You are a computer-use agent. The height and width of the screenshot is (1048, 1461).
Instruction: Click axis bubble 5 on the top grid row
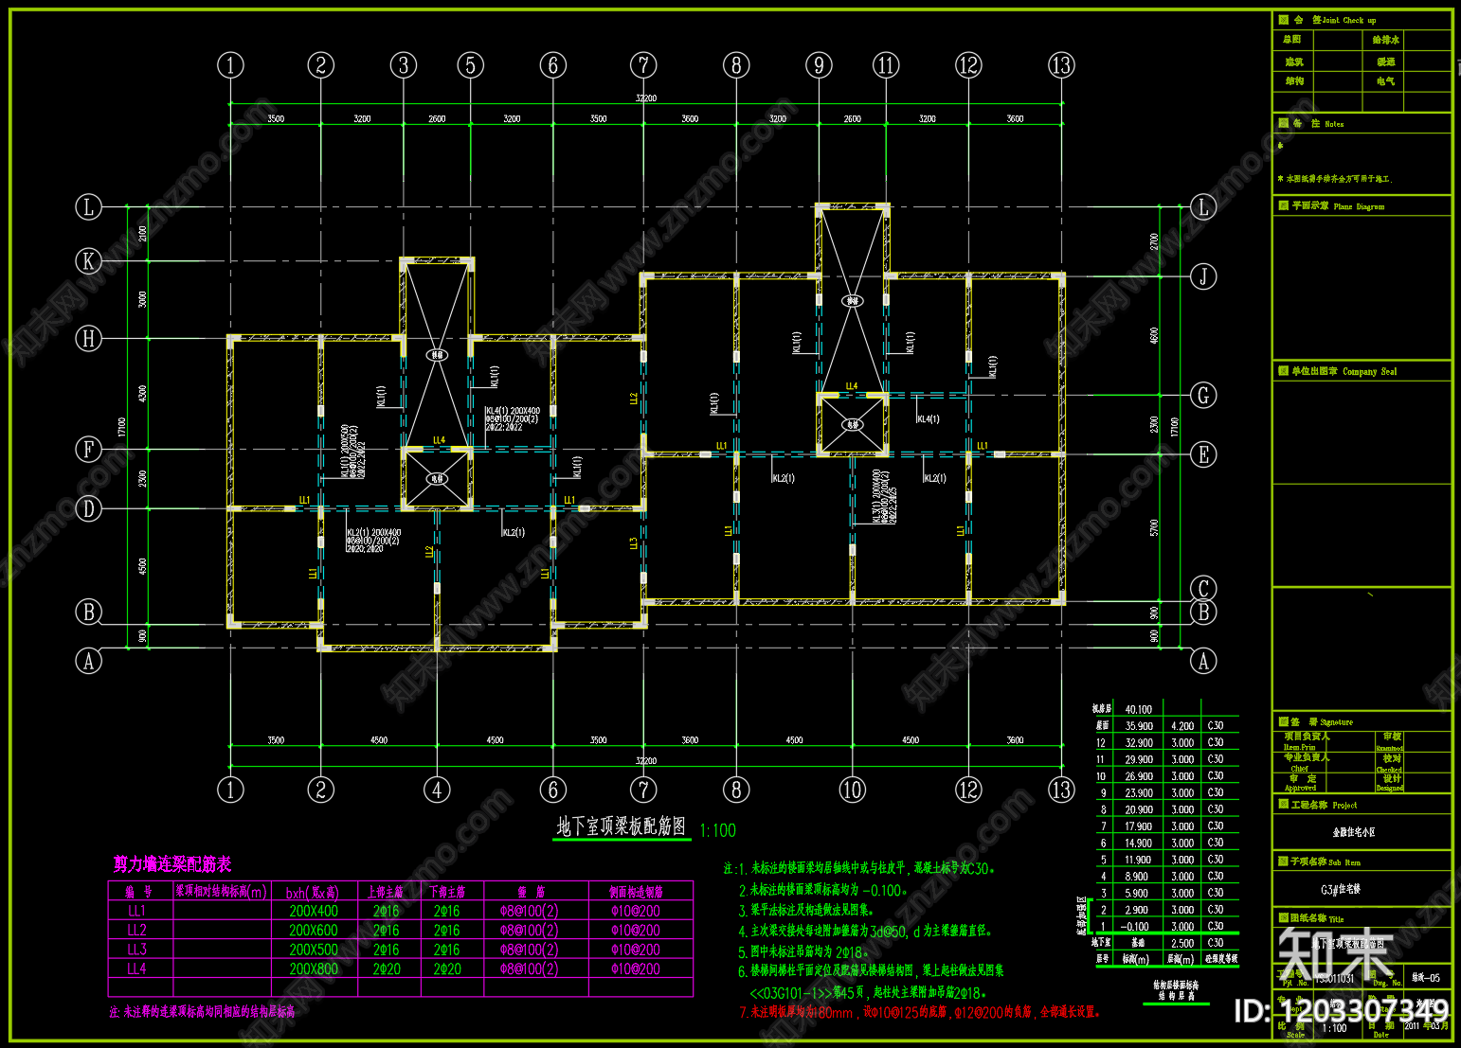[x=471, y=65]
